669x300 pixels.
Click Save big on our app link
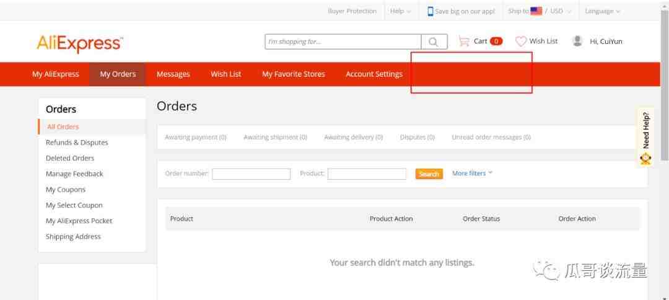[x=465, y=12]
